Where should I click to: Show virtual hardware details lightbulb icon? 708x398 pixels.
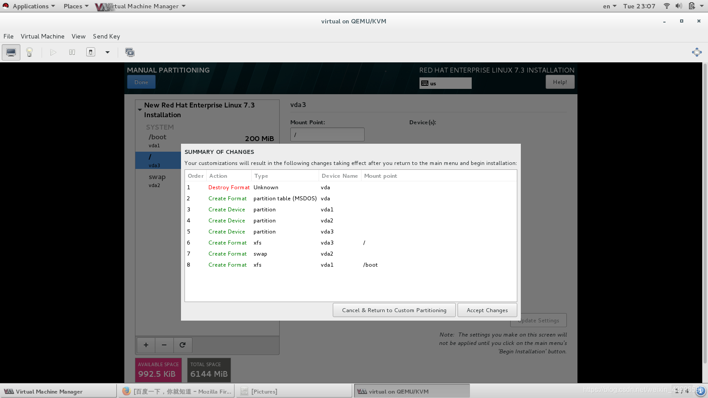coord(30,52)
